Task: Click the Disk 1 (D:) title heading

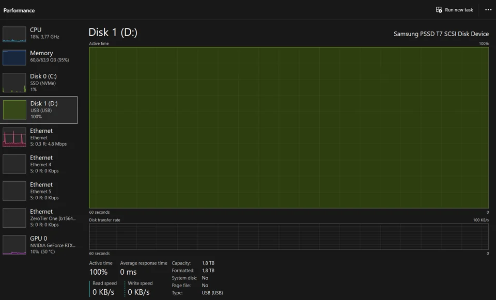Action: tap(113, 32)
